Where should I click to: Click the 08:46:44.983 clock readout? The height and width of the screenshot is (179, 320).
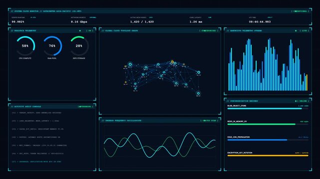click(260, 22)
